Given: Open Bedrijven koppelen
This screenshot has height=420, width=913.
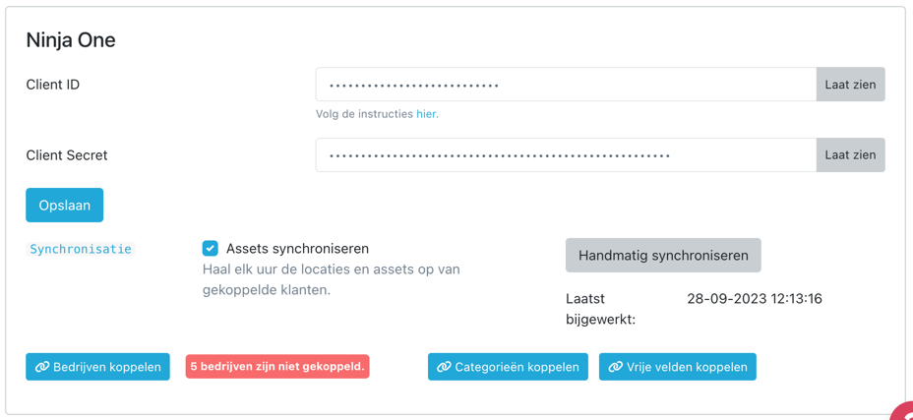Looking at the screenshot, I should 97,367.
